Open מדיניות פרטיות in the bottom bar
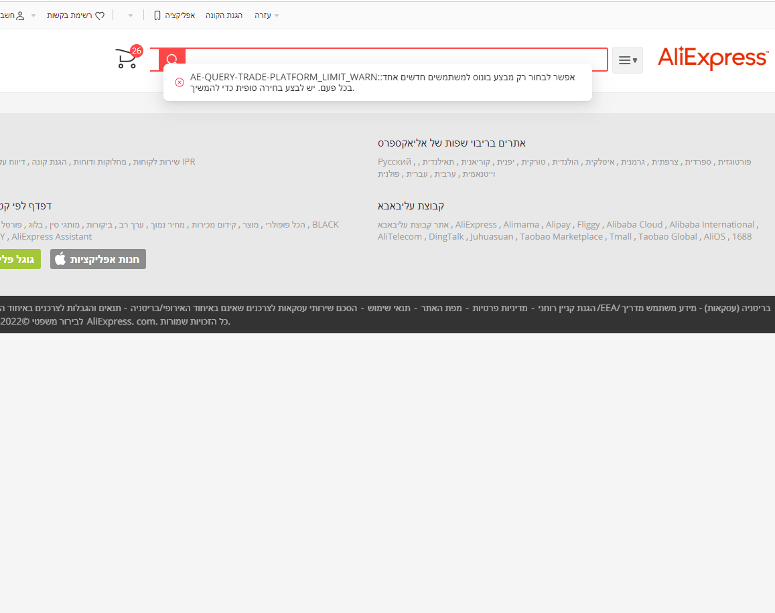The image size is (775, 613). [500, 309]
